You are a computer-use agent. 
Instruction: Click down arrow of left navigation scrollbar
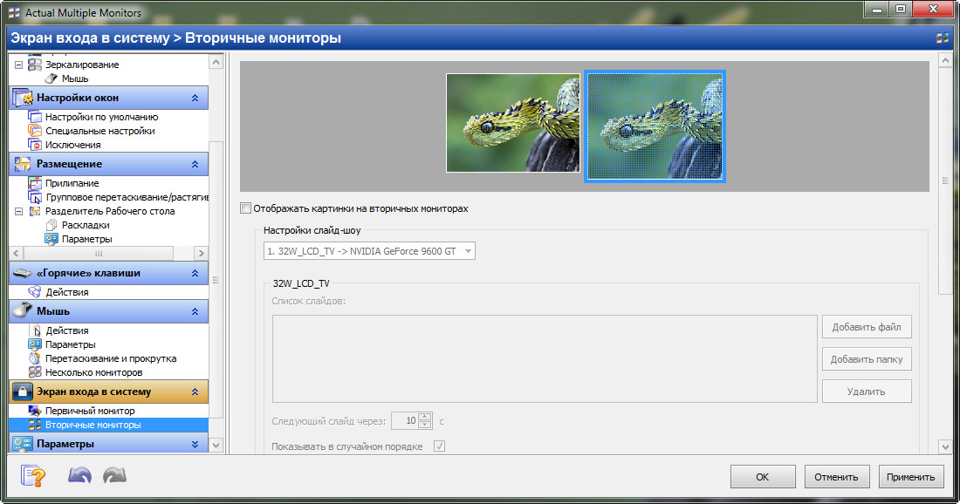pyautogui.click(x=216, y=446)
